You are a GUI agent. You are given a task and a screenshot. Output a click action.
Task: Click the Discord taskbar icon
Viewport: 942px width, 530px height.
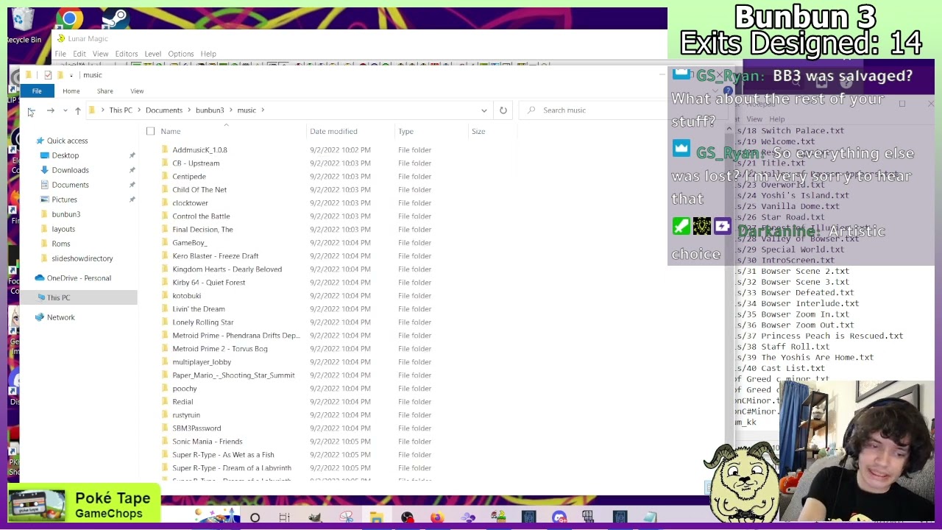click(559, 518)
